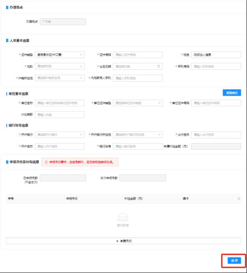Select the 出生日期 birth date field
This screenshot has width=247, height=273.
[x=138, y=67]
